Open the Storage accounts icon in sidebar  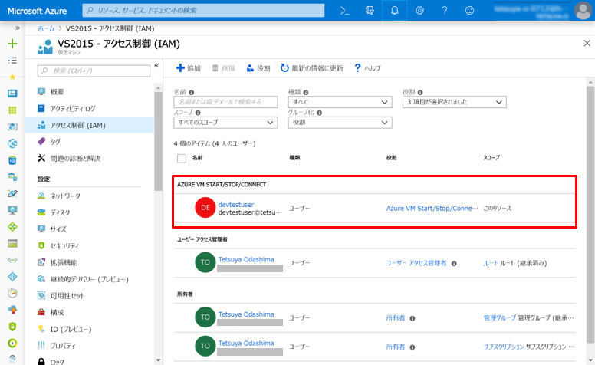[x=12, y=243]
